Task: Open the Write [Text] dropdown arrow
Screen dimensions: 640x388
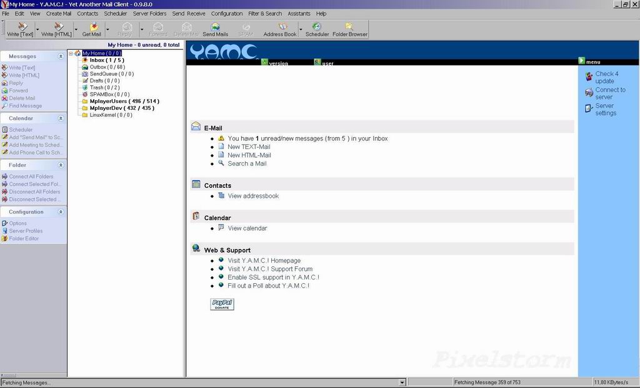Action: click(37, 29)
